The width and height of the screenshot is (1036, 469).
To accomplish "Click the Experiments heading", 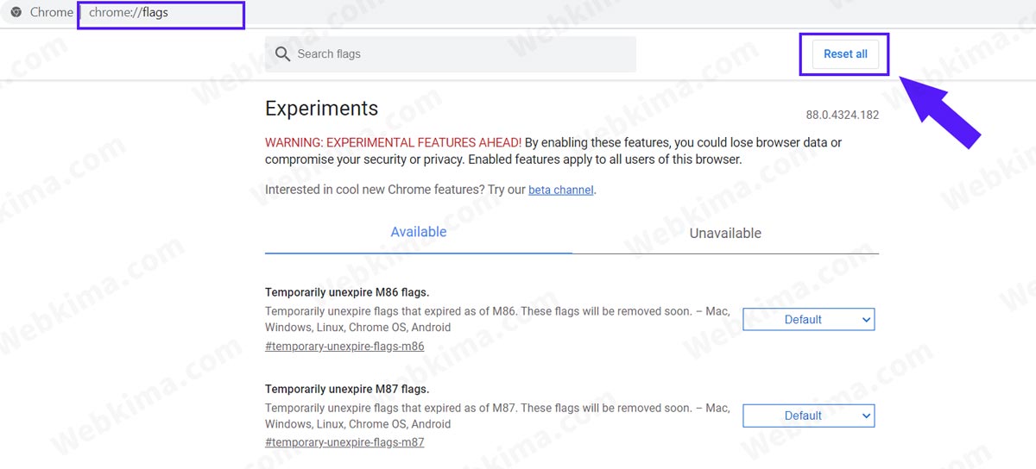I will click(x=321, y=109).
